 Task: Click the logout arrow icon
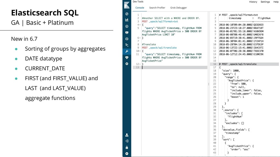[127, 141]
